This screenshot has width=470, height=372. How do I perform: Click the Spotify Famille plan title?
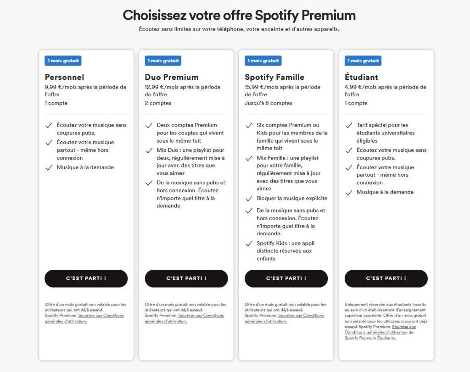(x=274, y=77)
